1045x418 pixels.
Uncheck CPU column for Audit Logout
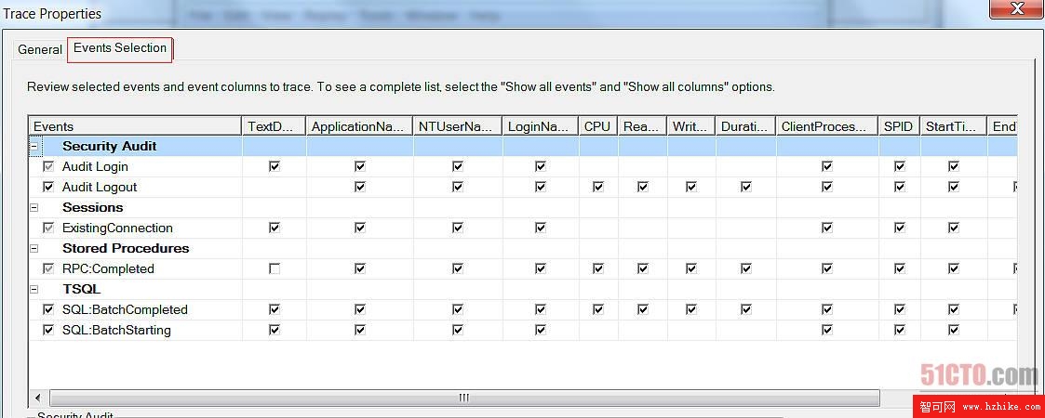[x=597, y=187]
